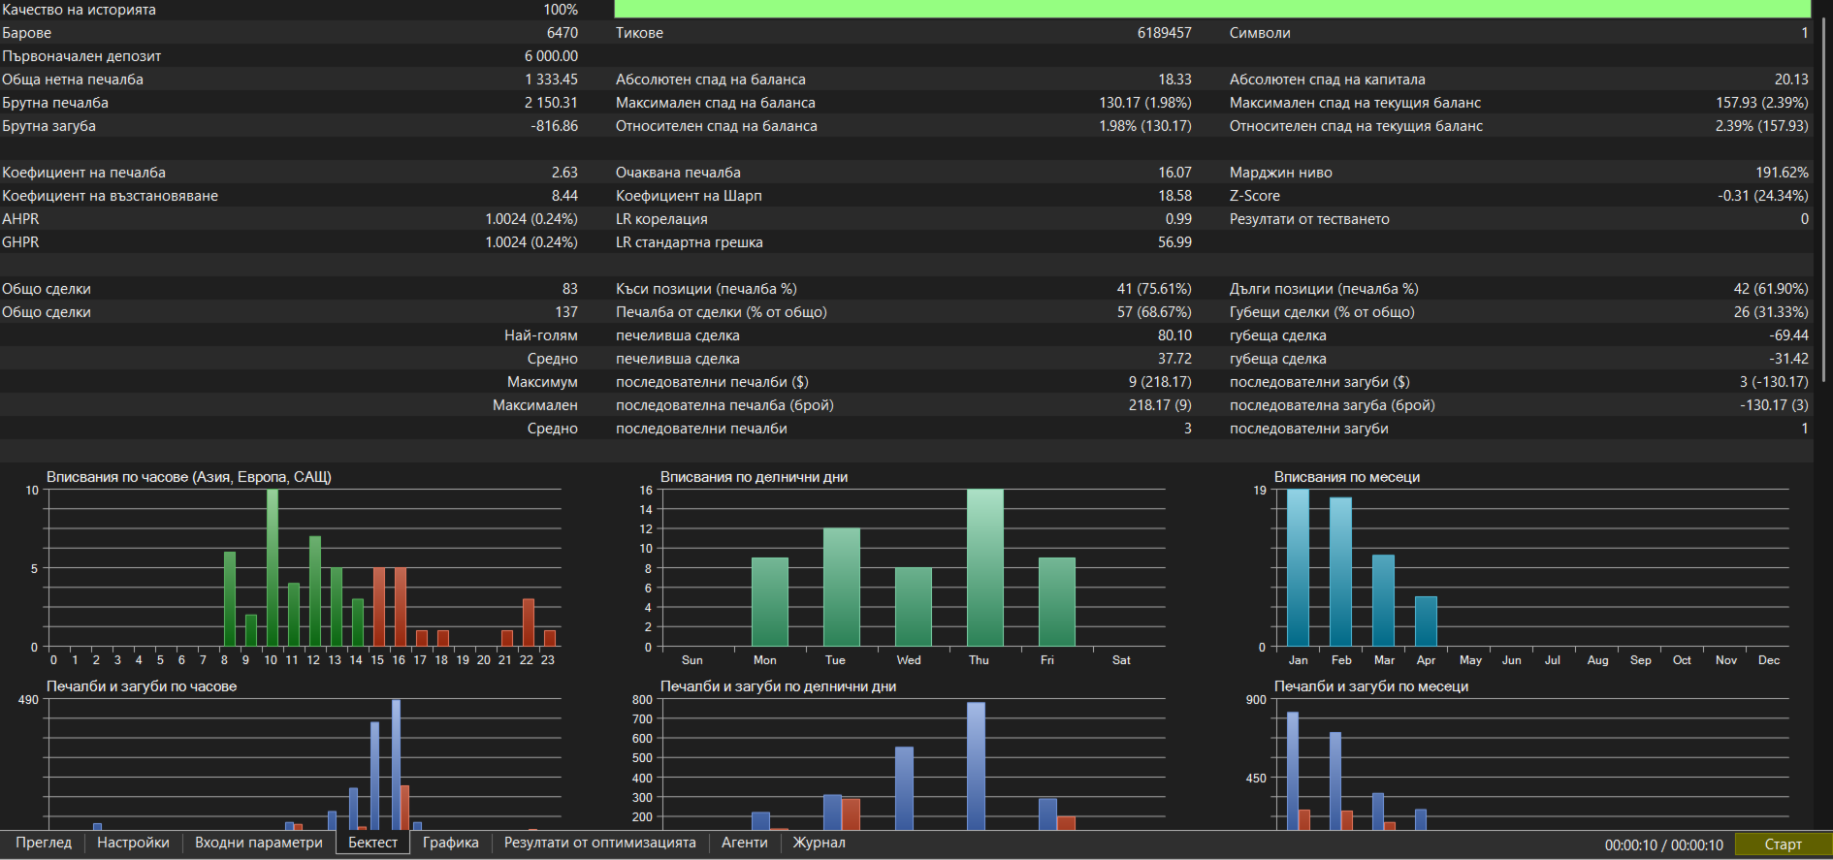Image resolution: width=1833 pixels, height=860 pixels.
Task: Click the Tue bar in weekday entries chart
Action: click(x=842, y=588)
